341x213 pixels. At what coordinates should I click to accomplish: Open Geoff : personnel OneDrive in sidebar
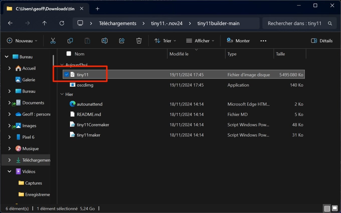coord(33,114)
